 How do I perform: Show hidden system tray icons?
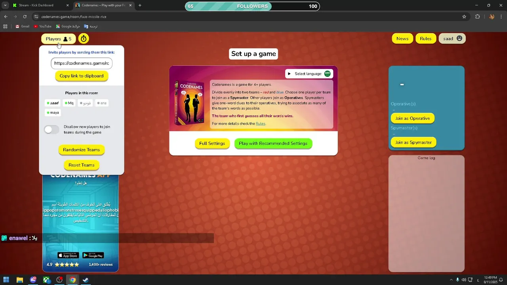(451, 280)
